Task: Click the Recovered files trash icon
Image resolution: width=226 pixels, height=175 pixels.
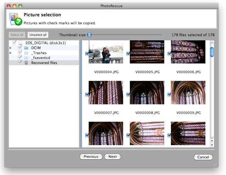Action: click(26, 63)
